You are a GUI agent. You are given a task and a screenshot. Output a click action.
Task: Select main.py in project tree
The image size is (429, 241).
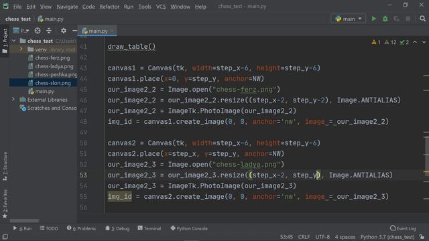coord(44,91)
